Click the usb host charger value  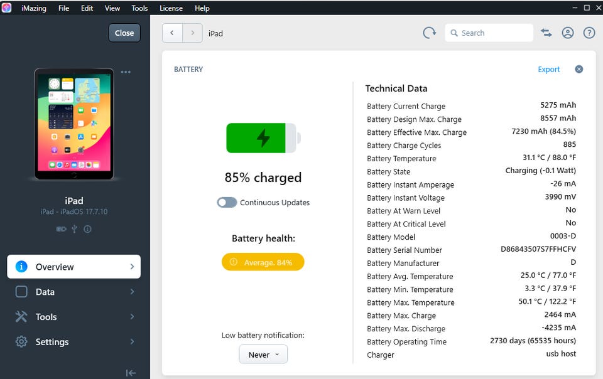tap(561, 354)
